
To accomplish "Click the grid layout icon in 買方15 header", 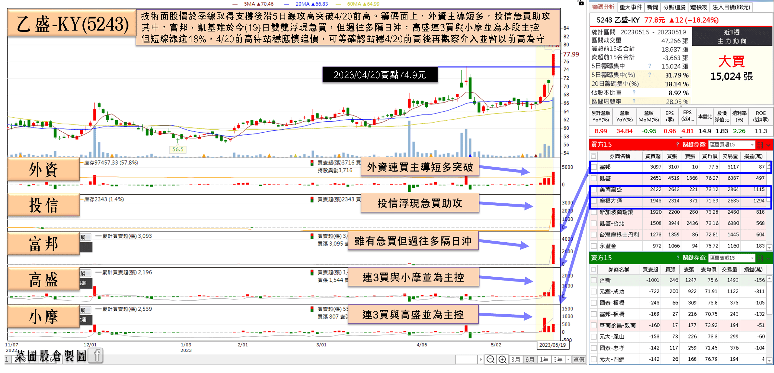I will [760, 145].
